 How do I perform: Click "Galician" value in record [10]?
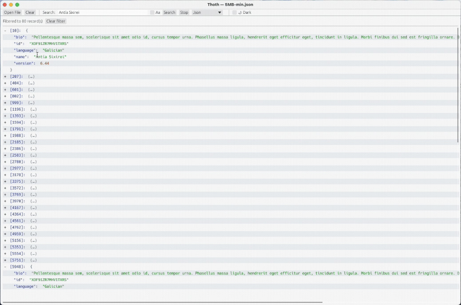click(x=53, y=50)
